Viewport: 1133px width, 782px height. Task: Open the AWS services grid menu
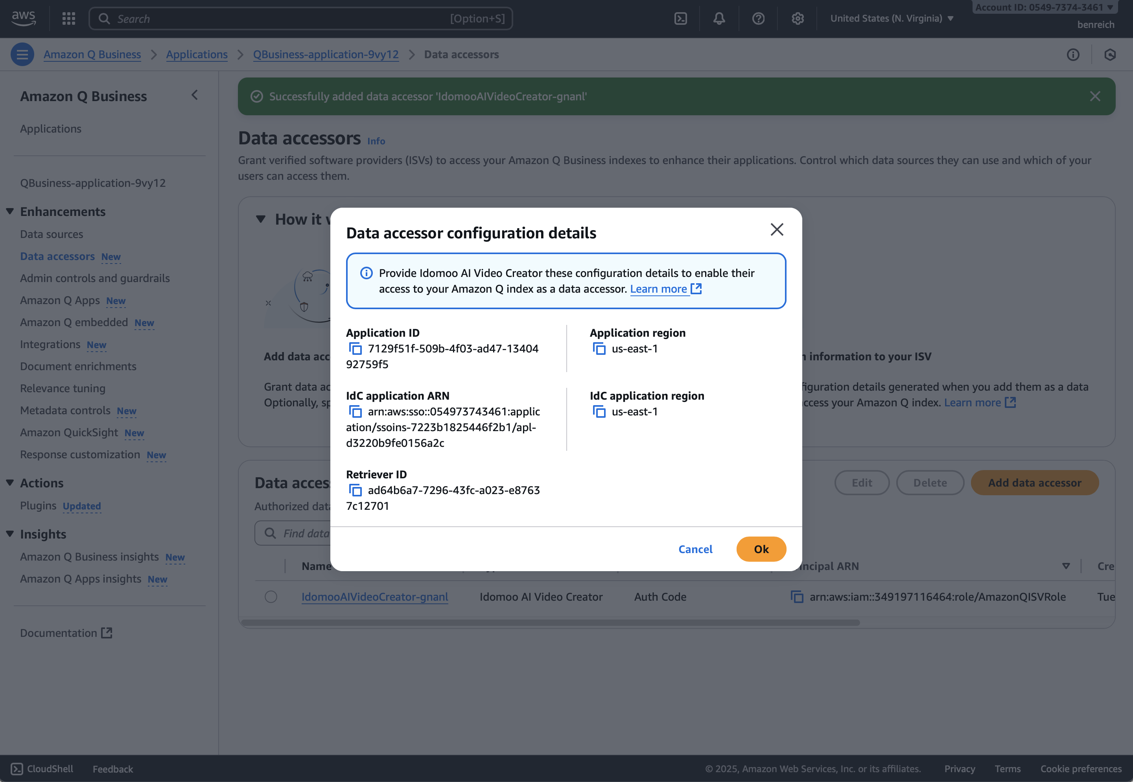68,18
